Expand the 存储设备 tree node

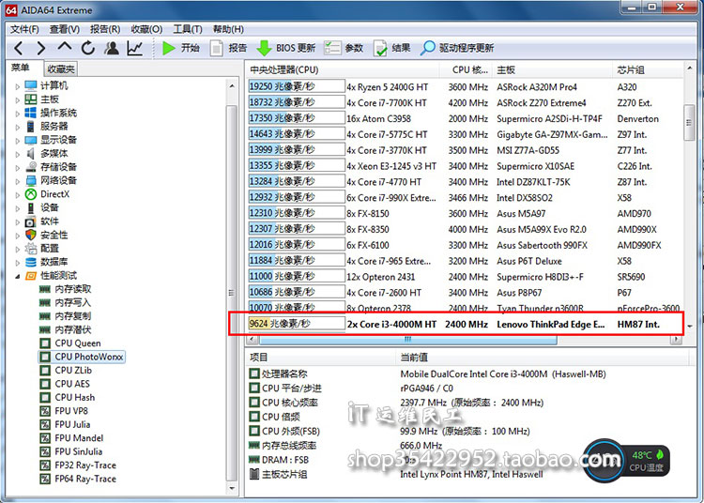pos(18,167)
